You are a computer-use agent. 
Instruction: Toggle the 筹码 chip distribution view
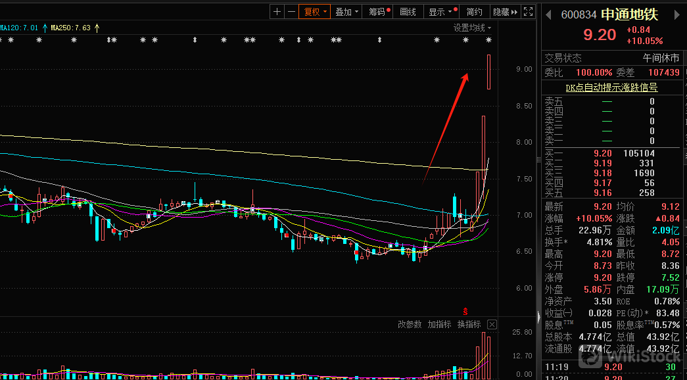click(x=379, y=12)
